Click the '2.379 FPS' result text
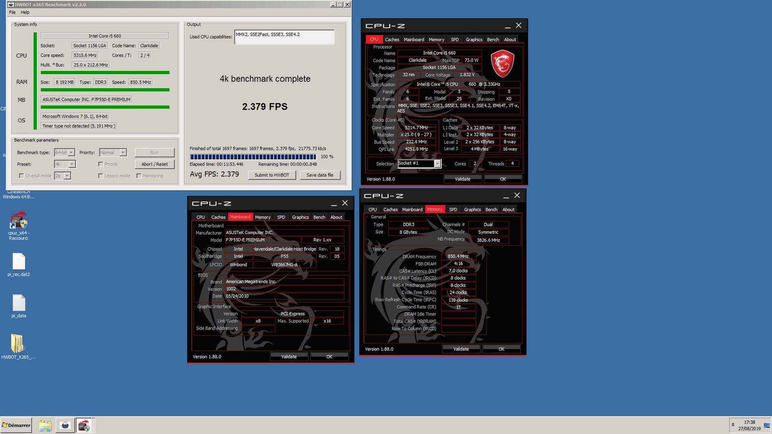This screenshot has width=772, height=434. click(x=265, y=106)
